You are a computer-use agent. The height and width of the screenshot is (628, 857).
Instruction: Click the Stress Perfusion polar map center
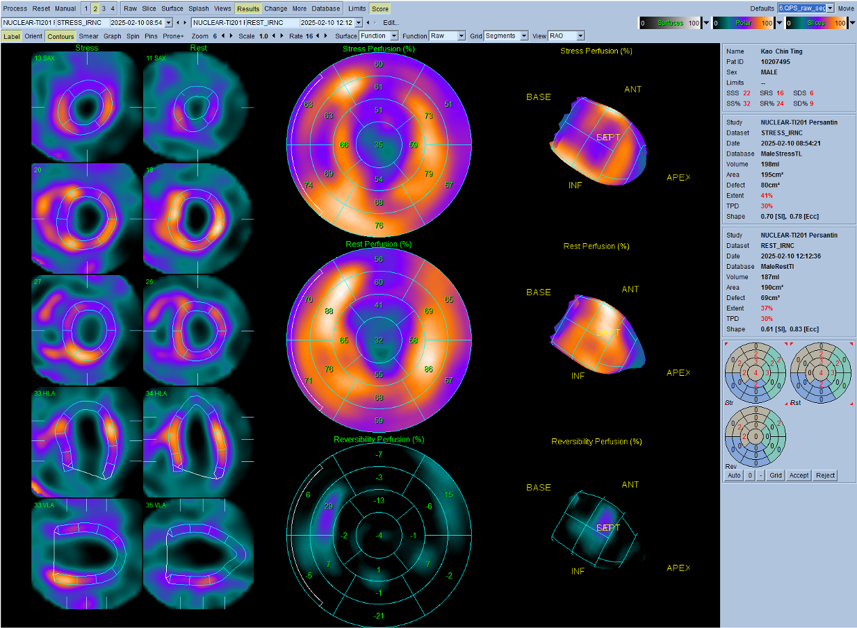point(378,144)
